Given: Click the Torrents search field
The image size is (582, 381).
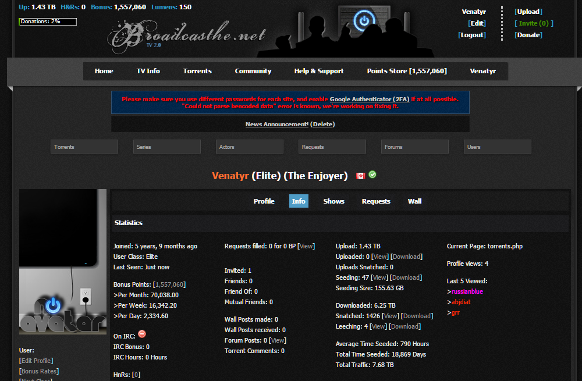Looking at the screenshot, I should [84, 147].
